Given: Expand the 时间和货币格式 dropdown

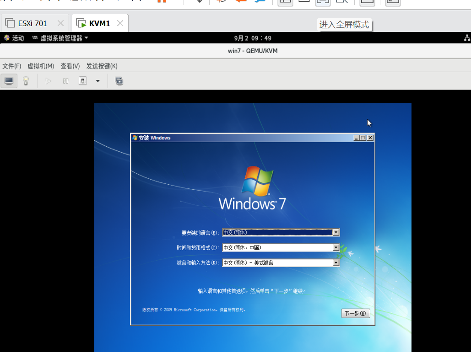Looking at the screenshot, I should click(336, 248).
